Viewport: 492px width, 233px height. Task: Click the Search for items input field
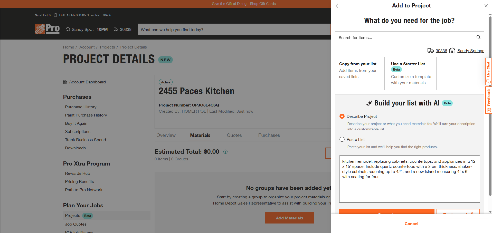coord(405,37)
